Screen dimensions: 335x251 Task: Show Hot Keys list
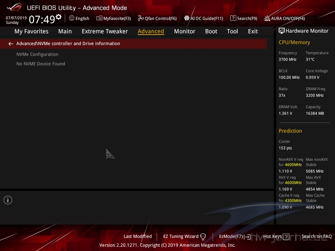(273, 237)
